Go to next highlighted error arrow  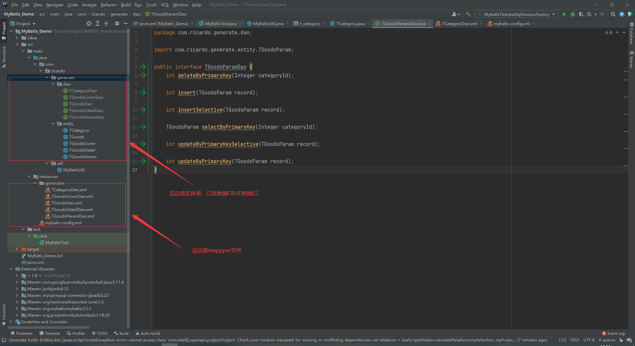coord(624,32)
